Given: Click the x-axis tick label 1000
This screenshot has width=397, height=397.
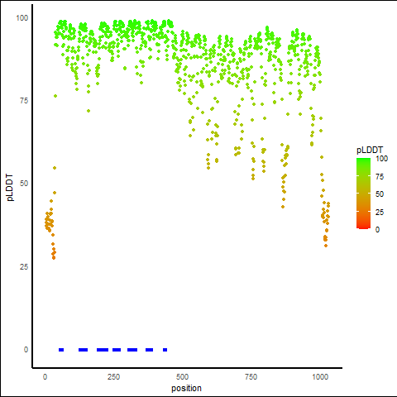Looking at the screenshot, I should click(320, 377).
